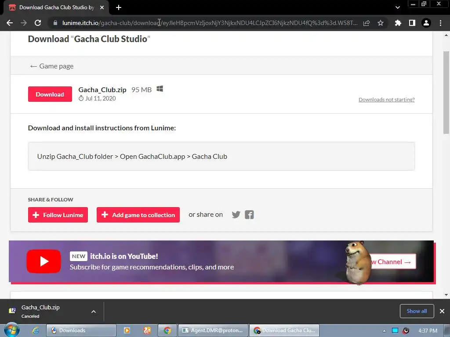Click the Chrome icon in the taskbar
The width and height of the screenshot is (450, 337).
(x=167, y=330)
